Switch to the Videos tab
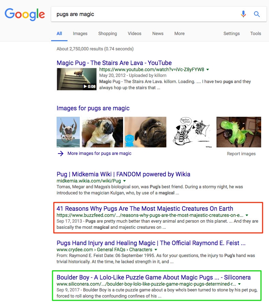The image size is (269, 303). (134, 33)
